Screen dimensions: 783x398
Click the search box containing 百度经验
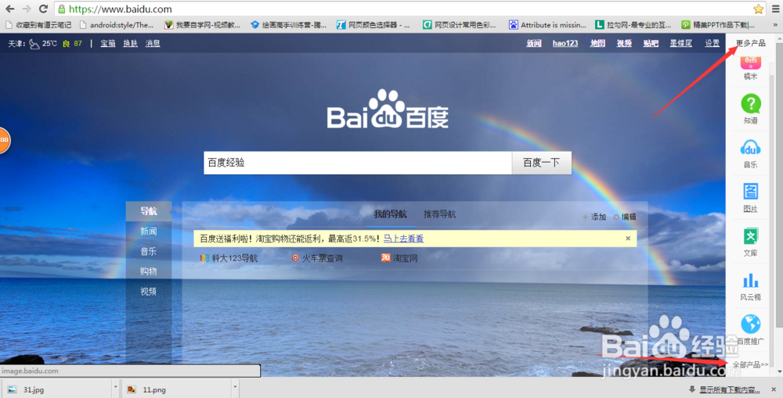coord(358,163)
